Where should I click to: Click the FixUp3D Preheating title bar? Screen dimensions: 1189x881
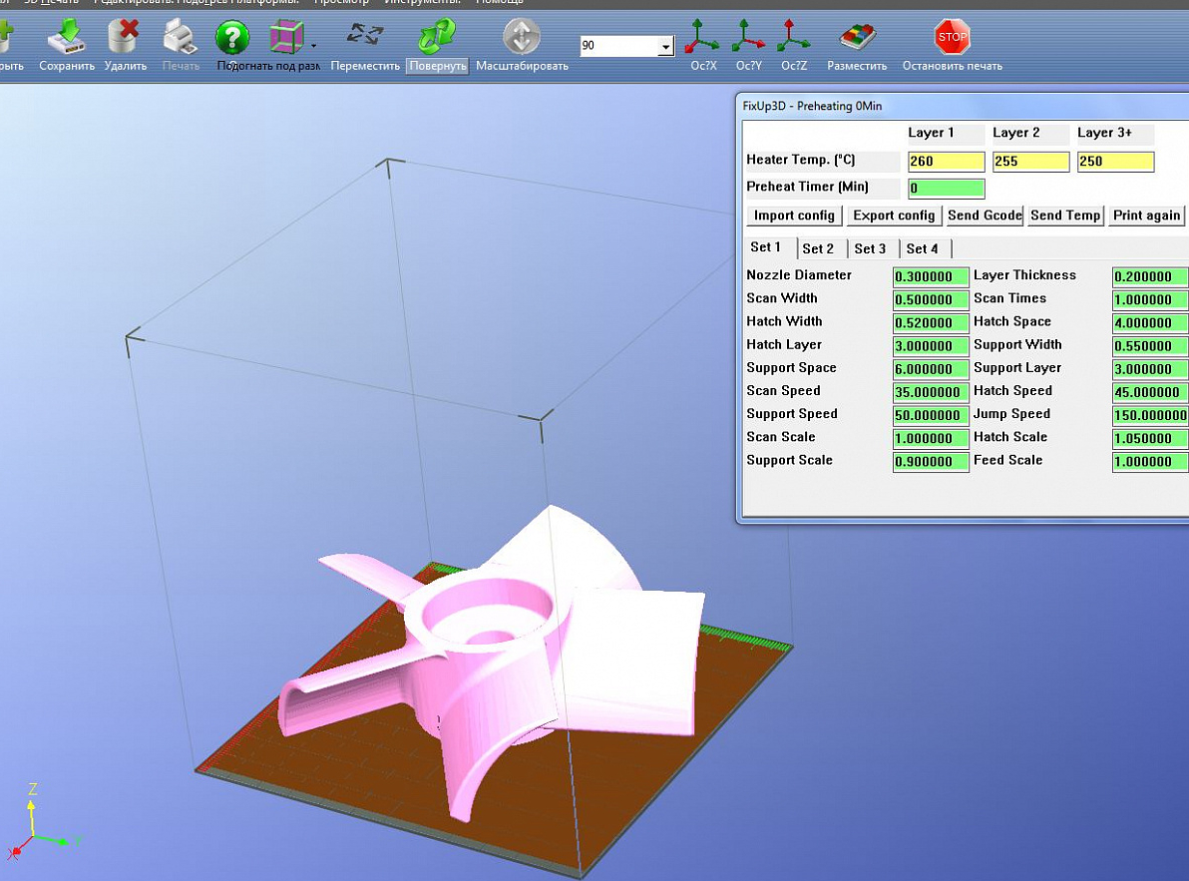click(x=963, y=106)
